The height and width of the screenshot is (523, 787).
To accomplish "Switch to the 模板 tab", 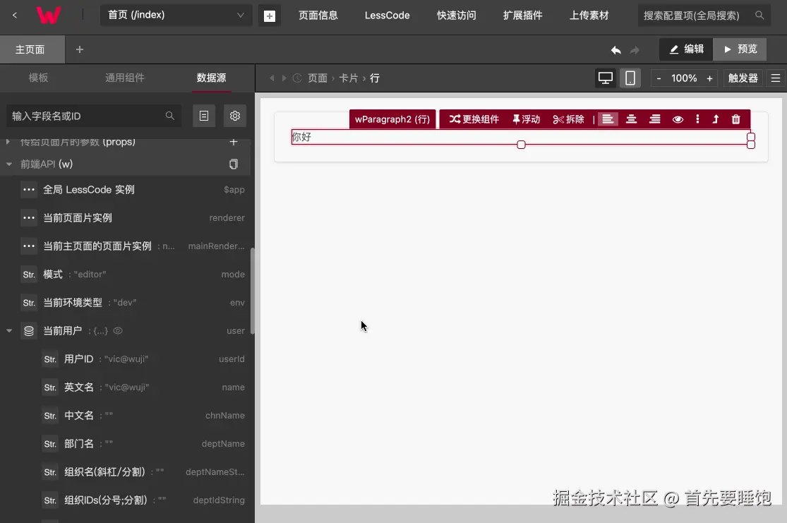I will pyautogui.click(x=38, y=78).
